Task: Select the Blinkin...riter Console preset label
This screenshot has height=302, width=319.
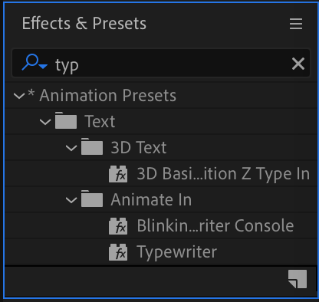Action: pyautogui.click(x=215, y=225)
